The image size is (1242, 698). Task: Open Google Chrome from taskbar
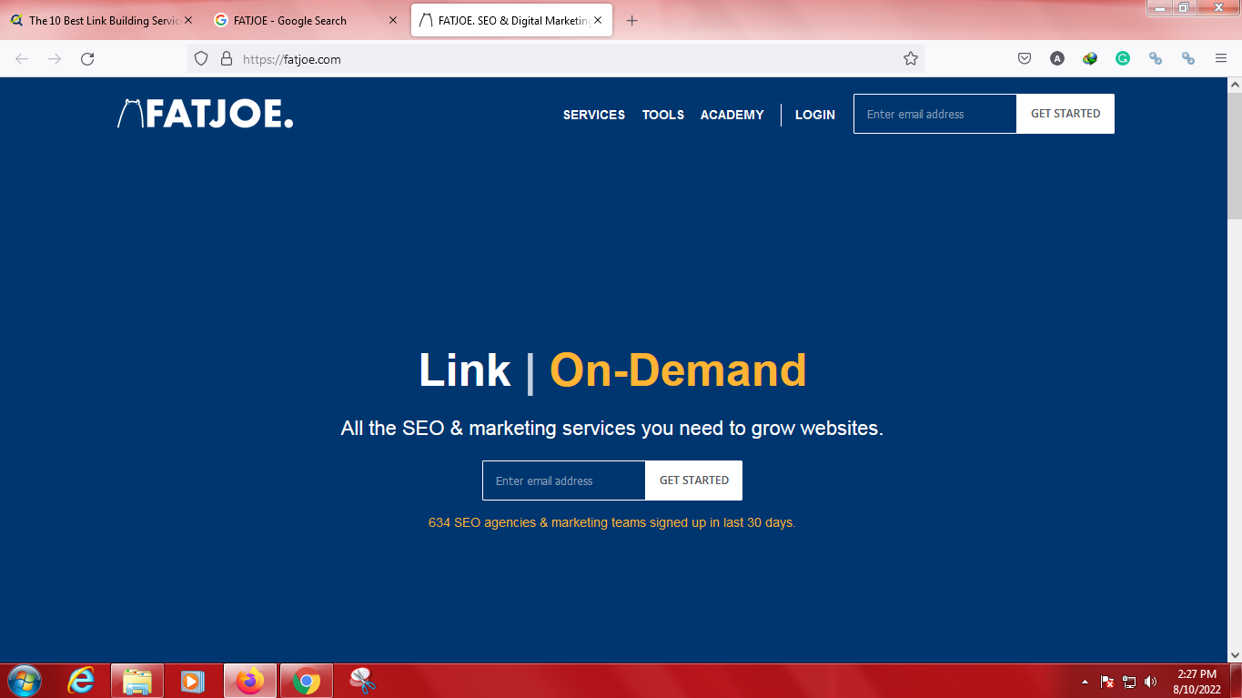[x=306, y=681]
